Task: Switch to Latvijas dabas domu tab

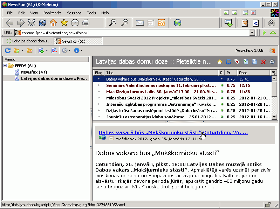Action: tap(29, 41)
